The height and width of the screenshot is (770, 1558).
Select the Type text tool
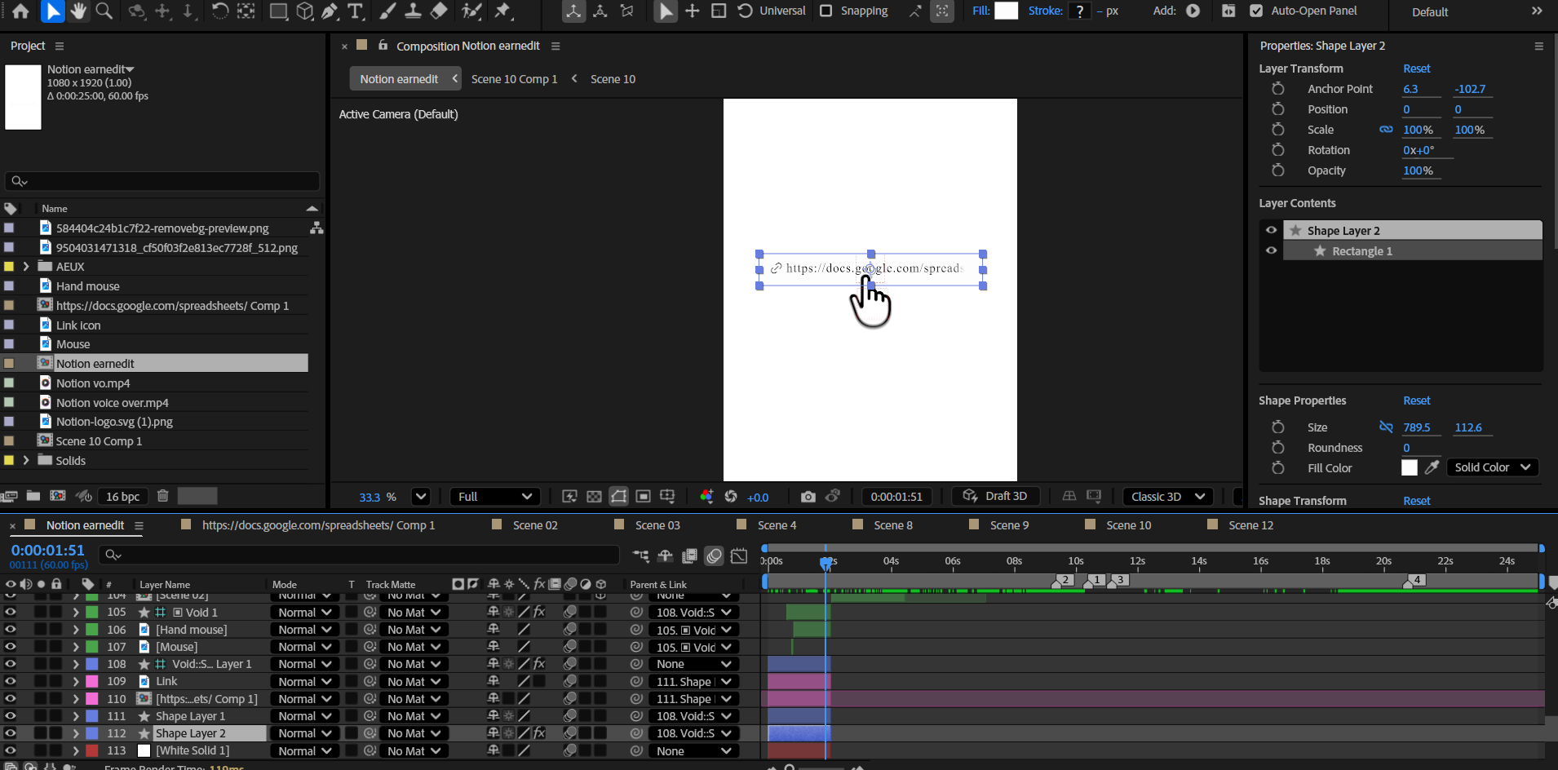point(356,11)
